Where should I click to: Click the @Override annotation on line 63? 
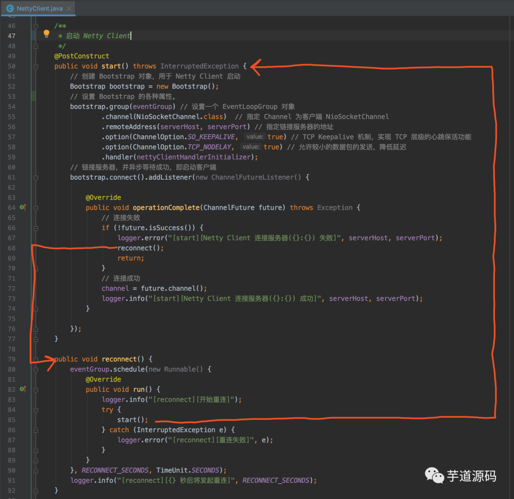coord(103,198)
